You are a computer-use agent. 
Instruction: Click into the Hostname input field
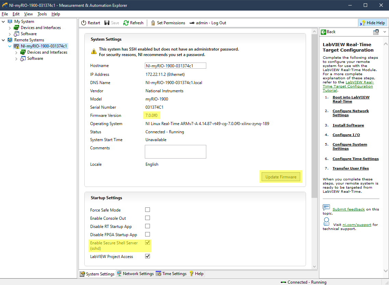click(x=176, y=66)
